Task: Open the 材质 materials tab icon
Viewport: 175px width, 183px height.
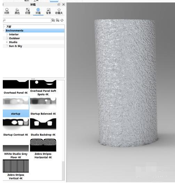Action: [x=7, y=11]
